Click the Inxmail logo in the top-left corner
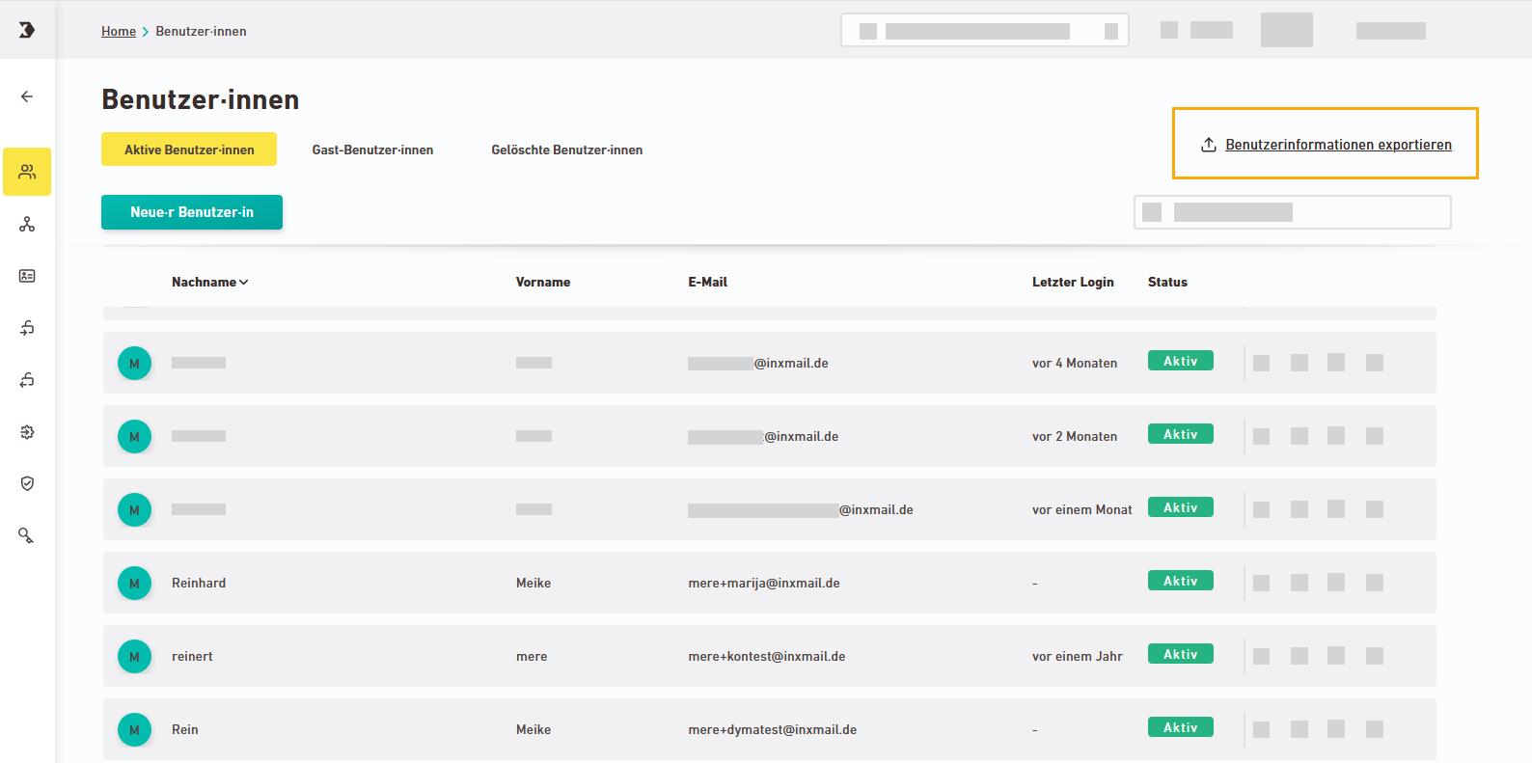This screenshot has height=763, width=1532. click(x=27, y=30)
